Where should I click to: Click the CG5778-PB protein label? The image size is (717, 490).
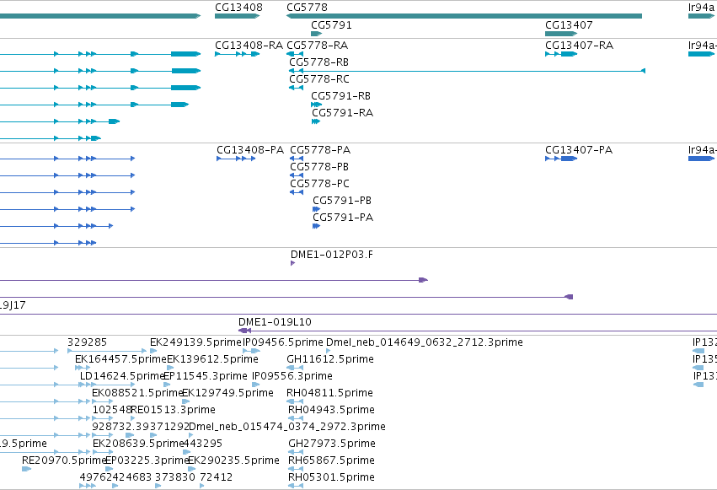319,167
